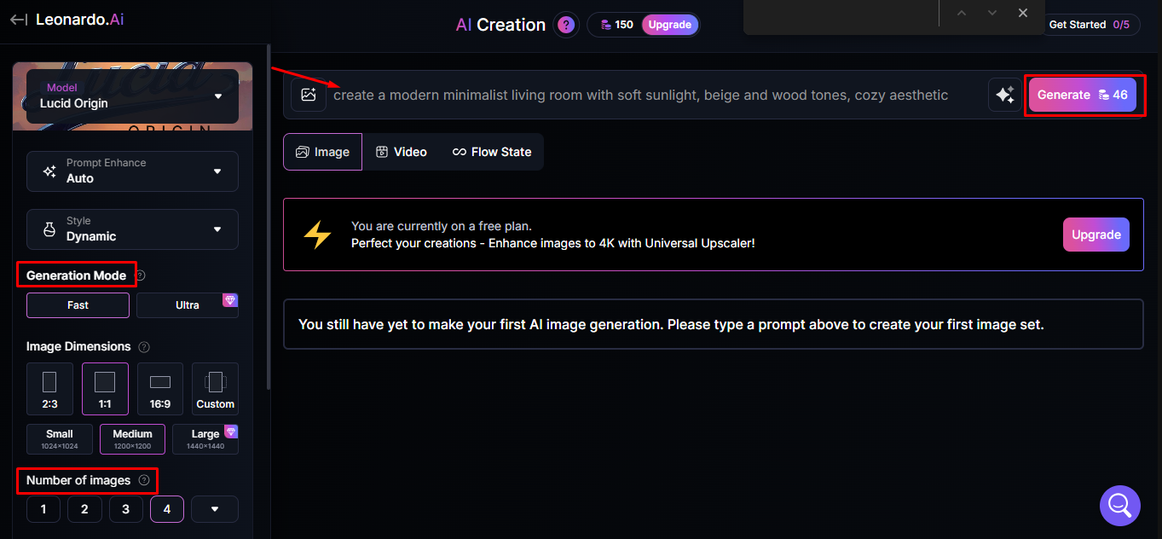The height and width of the screenshot is (539, 1162).
Task: Click inside the prompt text field
Action: 639,95
